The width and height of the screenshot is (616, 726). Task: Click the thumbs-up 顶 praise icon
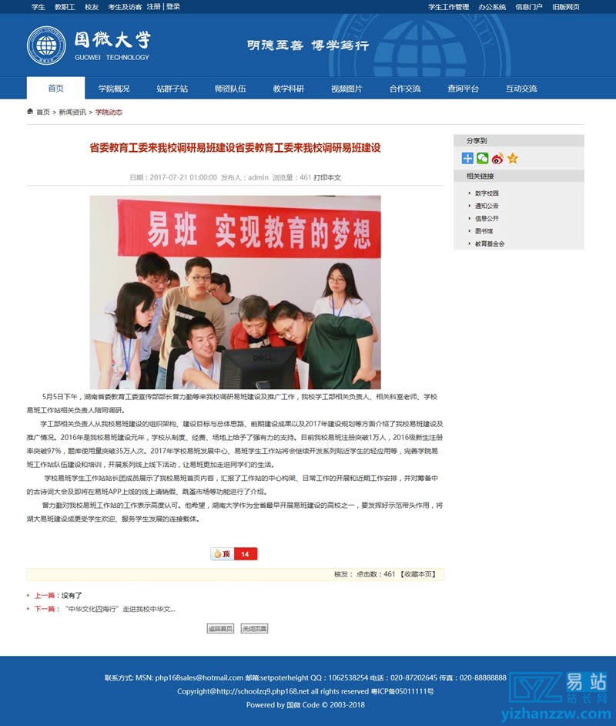[x=216, y=553]
